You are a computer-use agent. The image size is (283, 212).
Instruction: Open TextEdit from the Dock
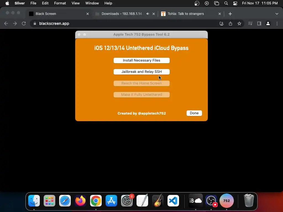pyautogui.click(x=142, y=201)
